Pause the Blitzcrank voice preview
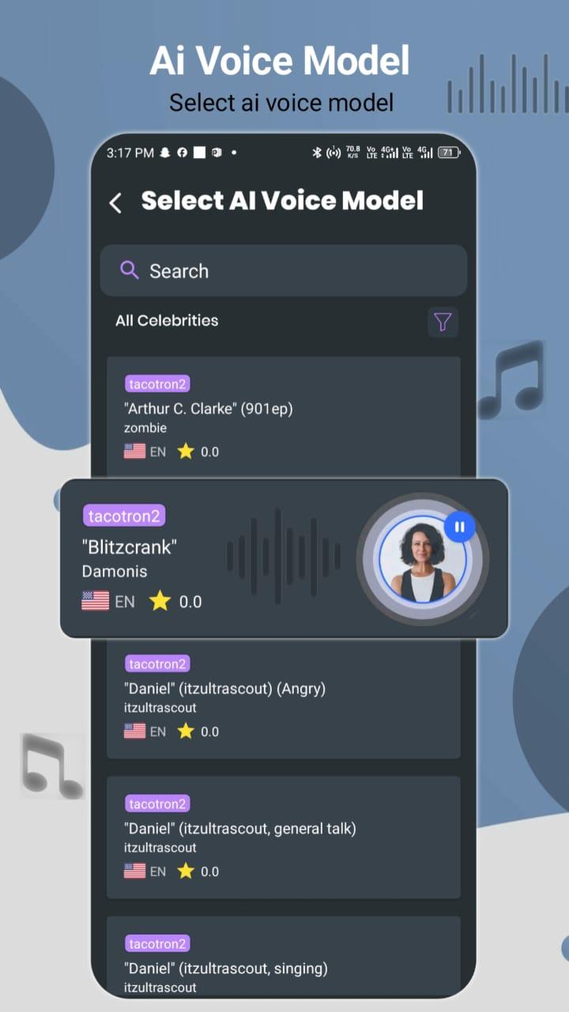Viewport: 569px width, 1012px height. click(459, 527)
